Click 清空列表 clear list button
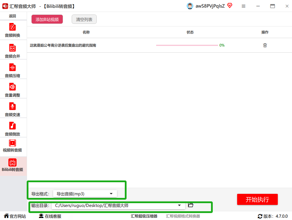This screenshot has width=292, height=220. tap(84, 19)
